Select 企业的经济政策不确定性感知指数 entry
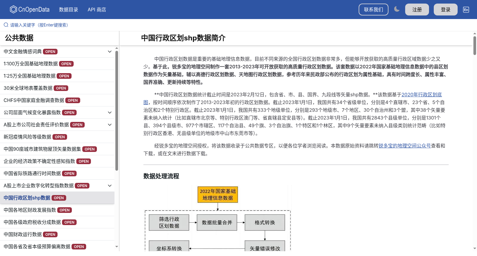This screenshot has height=256, width=477. [x=57, y=161]
